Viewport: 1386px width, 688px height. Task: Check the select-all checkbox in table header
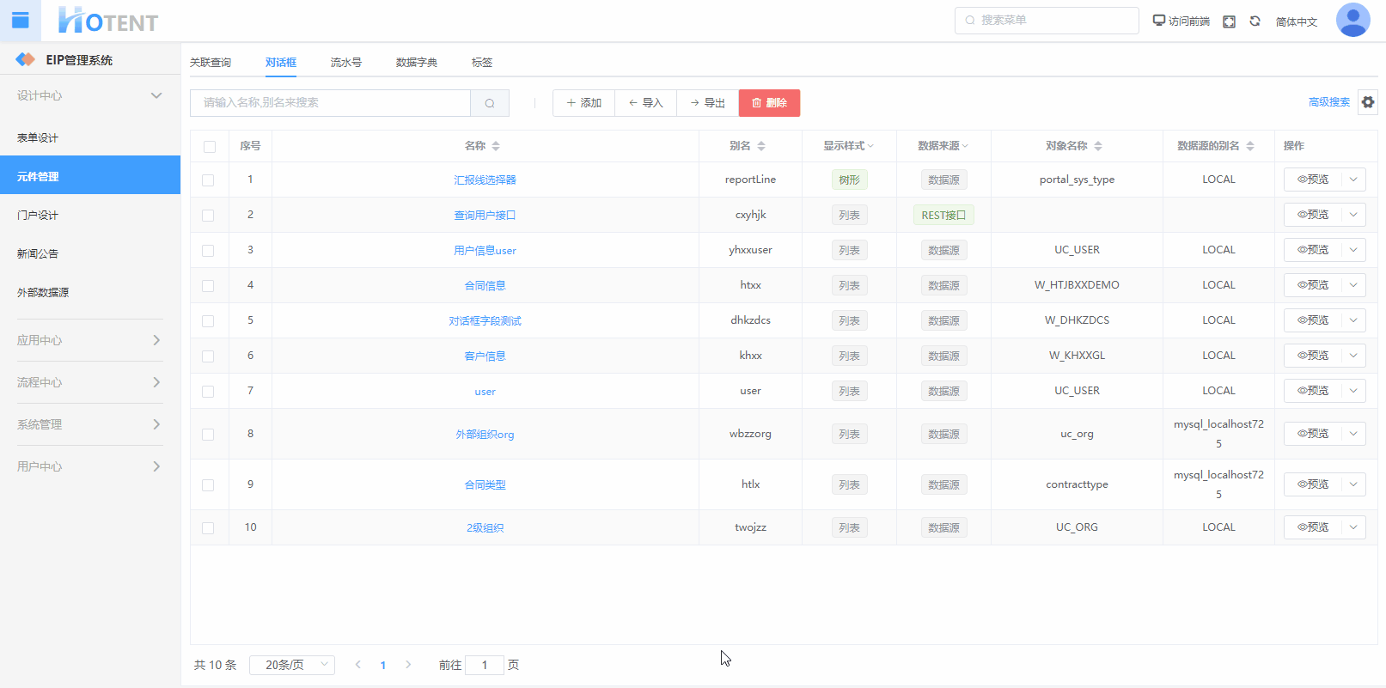coord(210,147)
